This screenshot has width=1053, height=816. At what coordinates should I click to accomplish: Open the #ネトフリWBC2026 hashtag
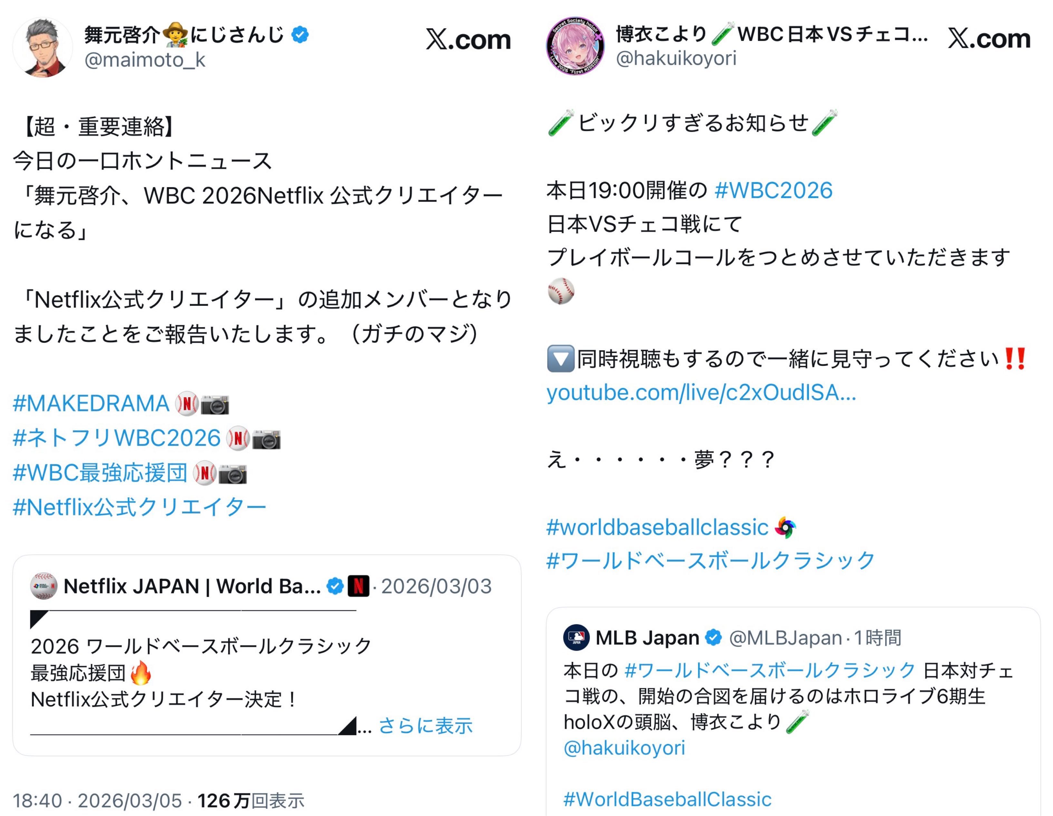tap(117, 438)
